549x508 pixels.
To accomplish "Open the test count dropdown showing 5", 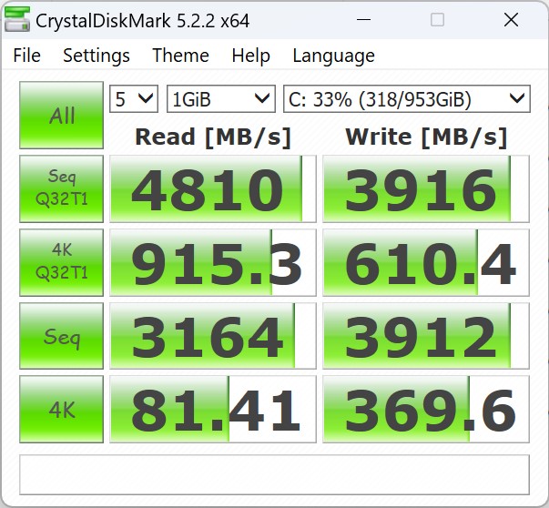I will 134,98.
